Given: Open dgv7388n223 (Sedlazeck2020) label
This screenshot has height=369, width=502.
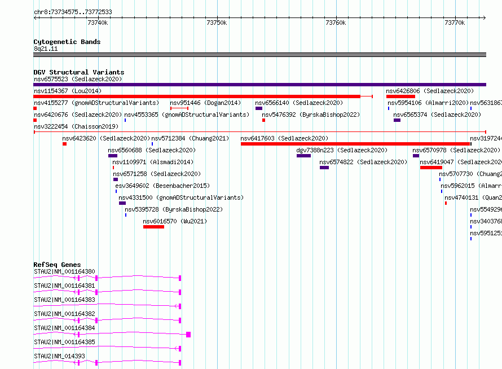Looking at the screenshot, I should 342,150.
